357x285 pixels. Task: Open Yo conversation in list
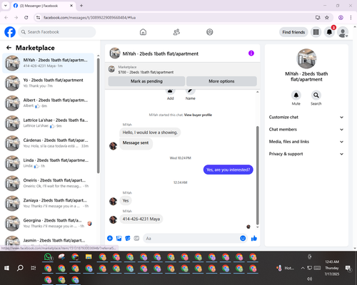(49, 83)
